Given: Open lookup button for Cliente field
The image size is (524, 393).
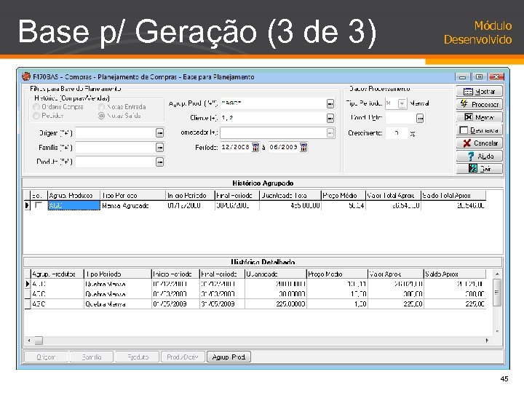Looking at the screenshot, I should (x=330, y=118).
